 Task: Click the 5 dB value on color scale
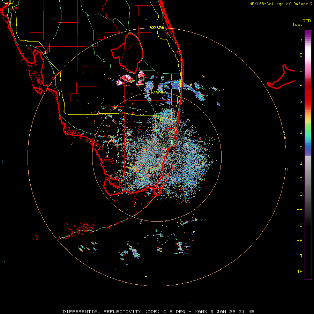(x=301, y=70)
